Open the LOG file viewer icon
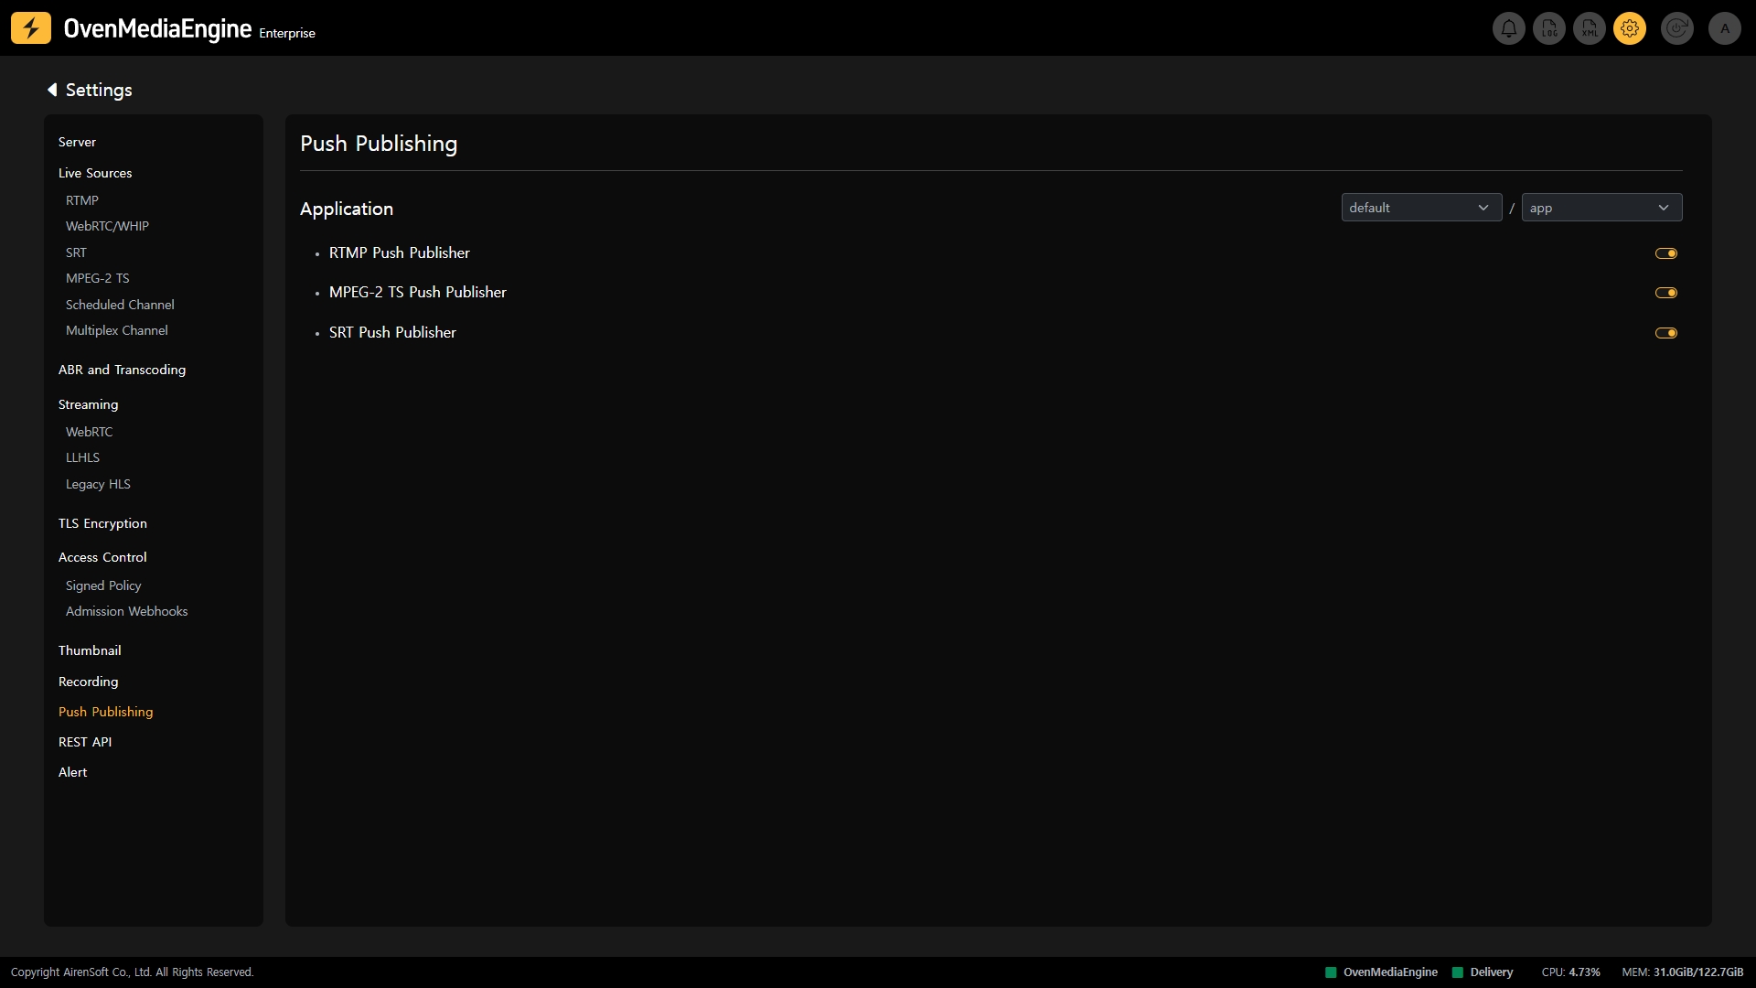Image resolution: width=1756 pixels, height=988 pixels. click(1549, 28)
